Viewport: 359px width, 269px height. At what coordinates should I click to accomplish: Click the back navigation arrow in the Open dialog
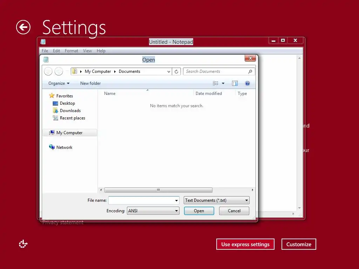[48, 71]
